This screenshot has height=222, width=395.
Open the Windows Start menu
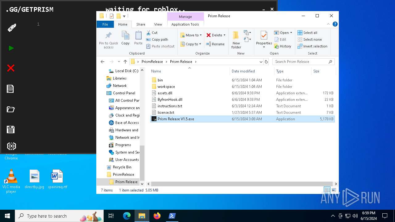(7, 216)
